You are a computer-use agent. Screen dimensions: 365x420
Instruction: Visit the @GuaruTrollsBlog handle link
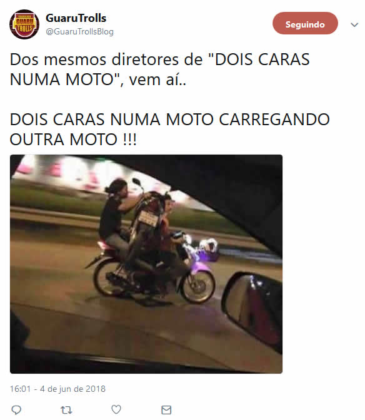point(79,31)
